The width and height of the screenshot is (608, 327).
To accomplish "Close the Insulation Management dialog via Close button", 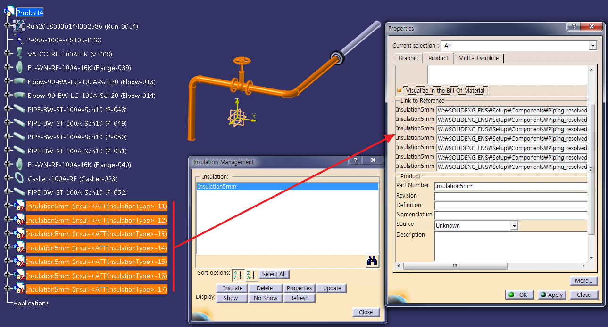I will (366, 312).
